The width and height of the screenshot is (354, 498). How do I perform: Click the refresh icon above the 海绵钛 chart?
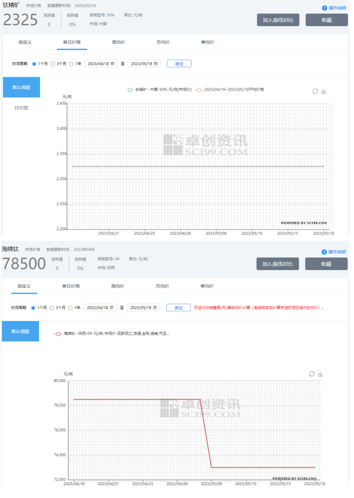tap(312, 374)
